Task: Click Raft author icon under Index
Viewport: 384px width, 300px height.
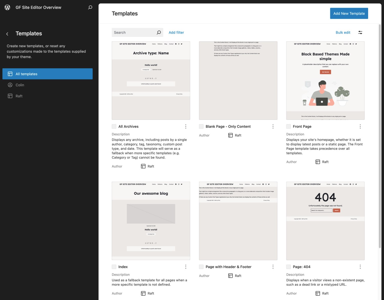Action: pos(143,293)
